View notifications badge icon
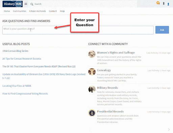This screenshot has height=133, width=173. (x=158, y=3)
